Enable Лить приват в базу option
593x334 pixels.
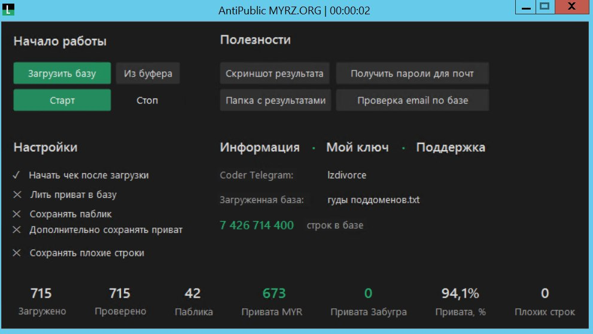65,195
